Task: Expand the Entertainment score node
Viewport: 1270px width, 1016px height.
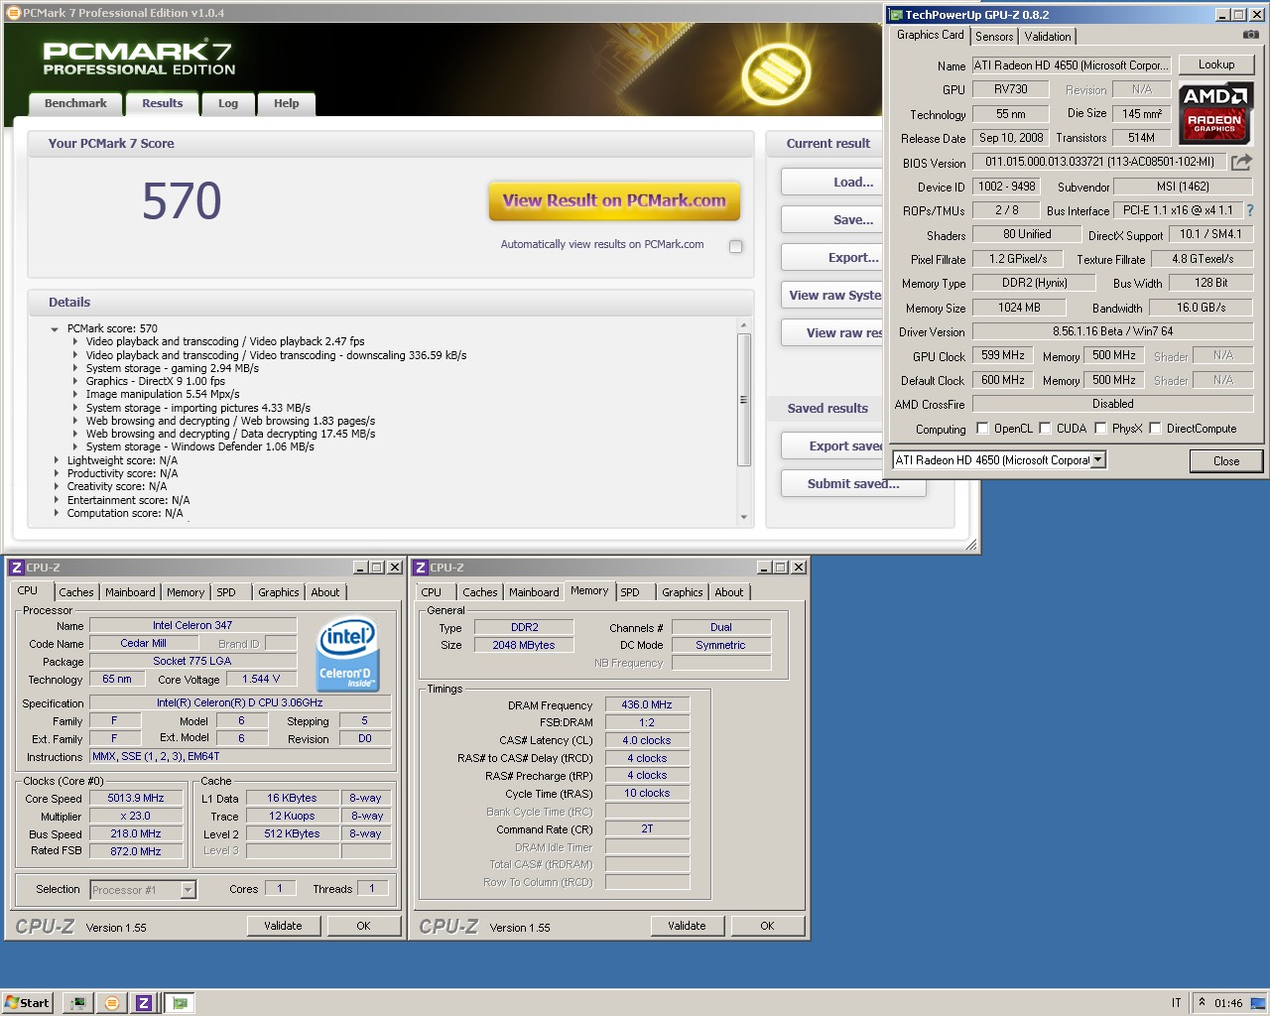Action: (56, 500)
